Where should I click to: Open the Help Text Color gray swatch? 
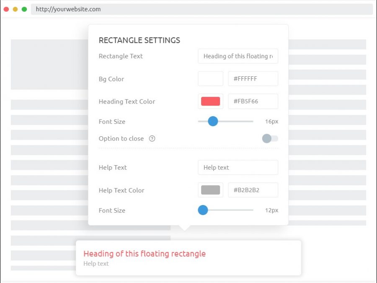pos(210,190)
